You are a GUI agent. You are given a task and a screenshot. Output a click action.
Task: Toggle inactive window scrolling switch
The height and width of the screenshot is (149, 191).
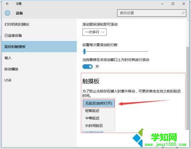tap(87, 67)
